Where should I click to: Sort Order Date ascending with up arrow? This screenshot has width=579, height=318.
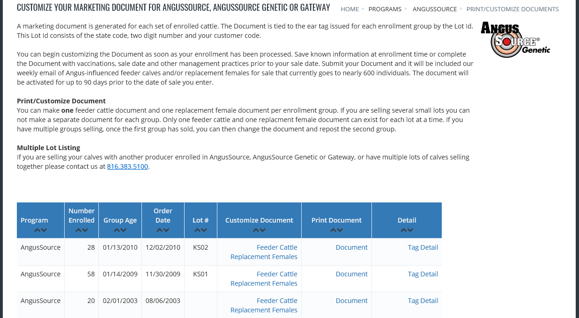click(160, 230)
